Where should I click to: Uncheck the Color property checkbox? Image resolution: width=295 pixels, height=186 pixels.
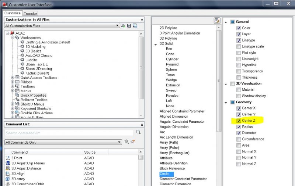pos(239,28)
